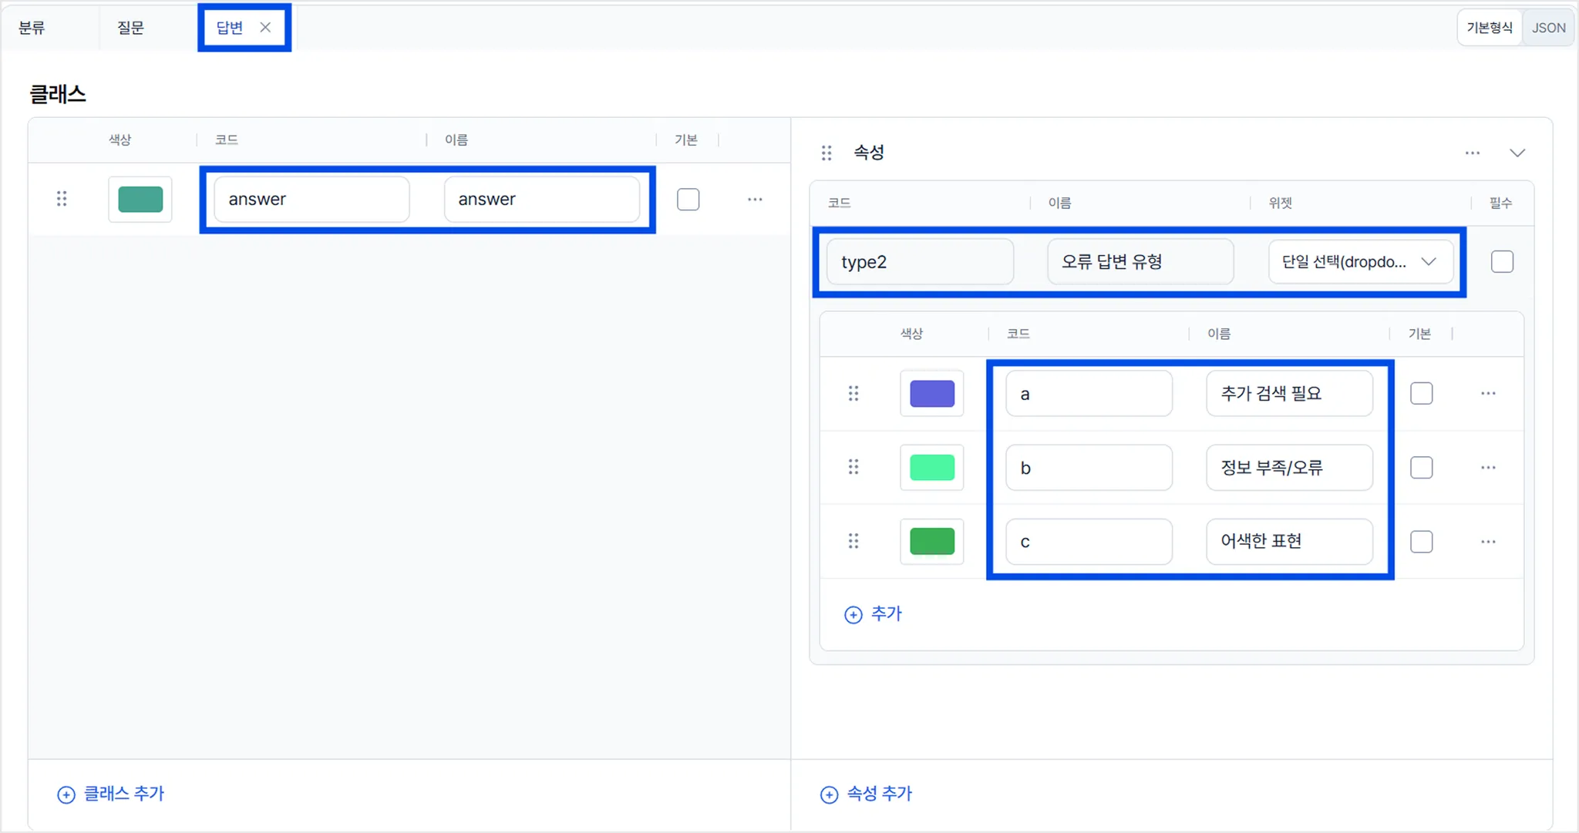The image size is (1579, 833).
Task: Click the 오류 답변 유형 name field
Action: (x=1140, y=262)
